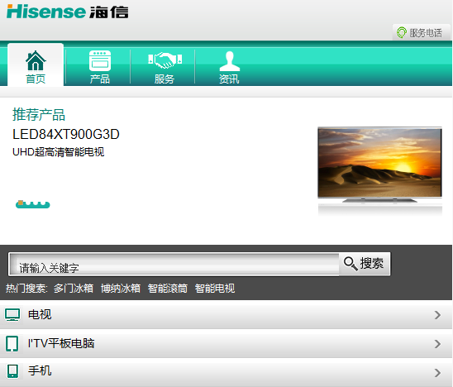Viewport: 453px width, 387px height.
Task: Select the last carousel indicator dot
Action: pos(43,203)
